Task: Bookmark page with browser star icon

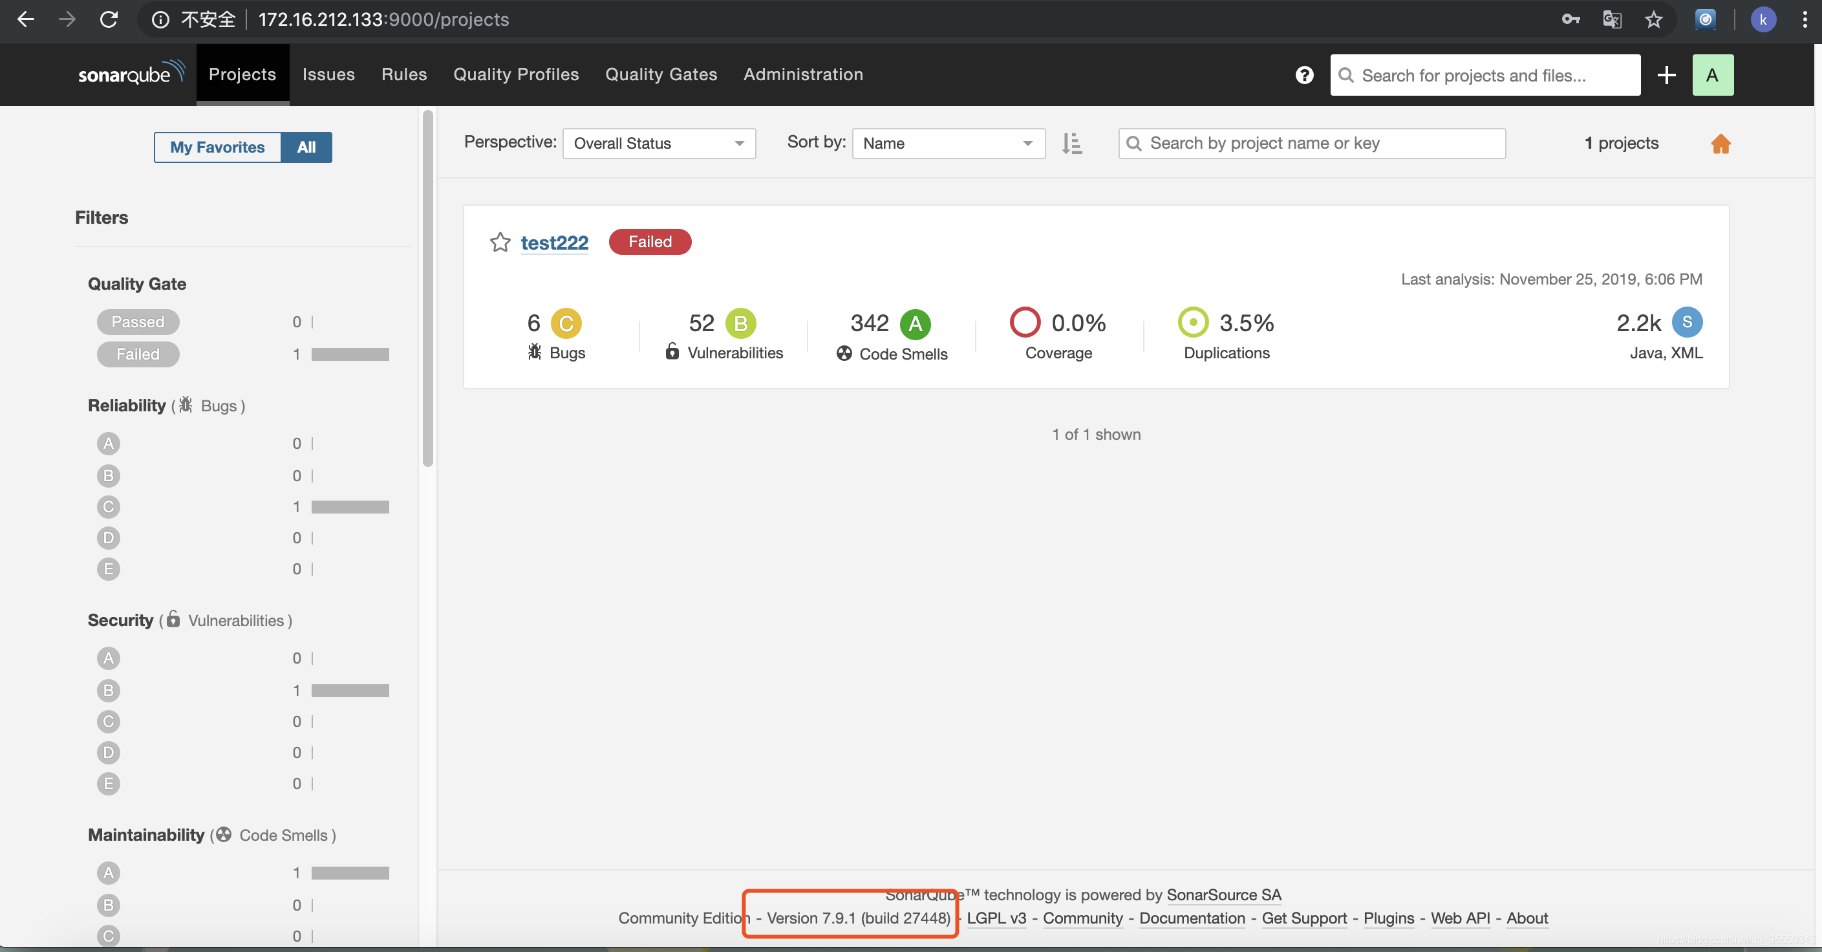Action: 1653,20
